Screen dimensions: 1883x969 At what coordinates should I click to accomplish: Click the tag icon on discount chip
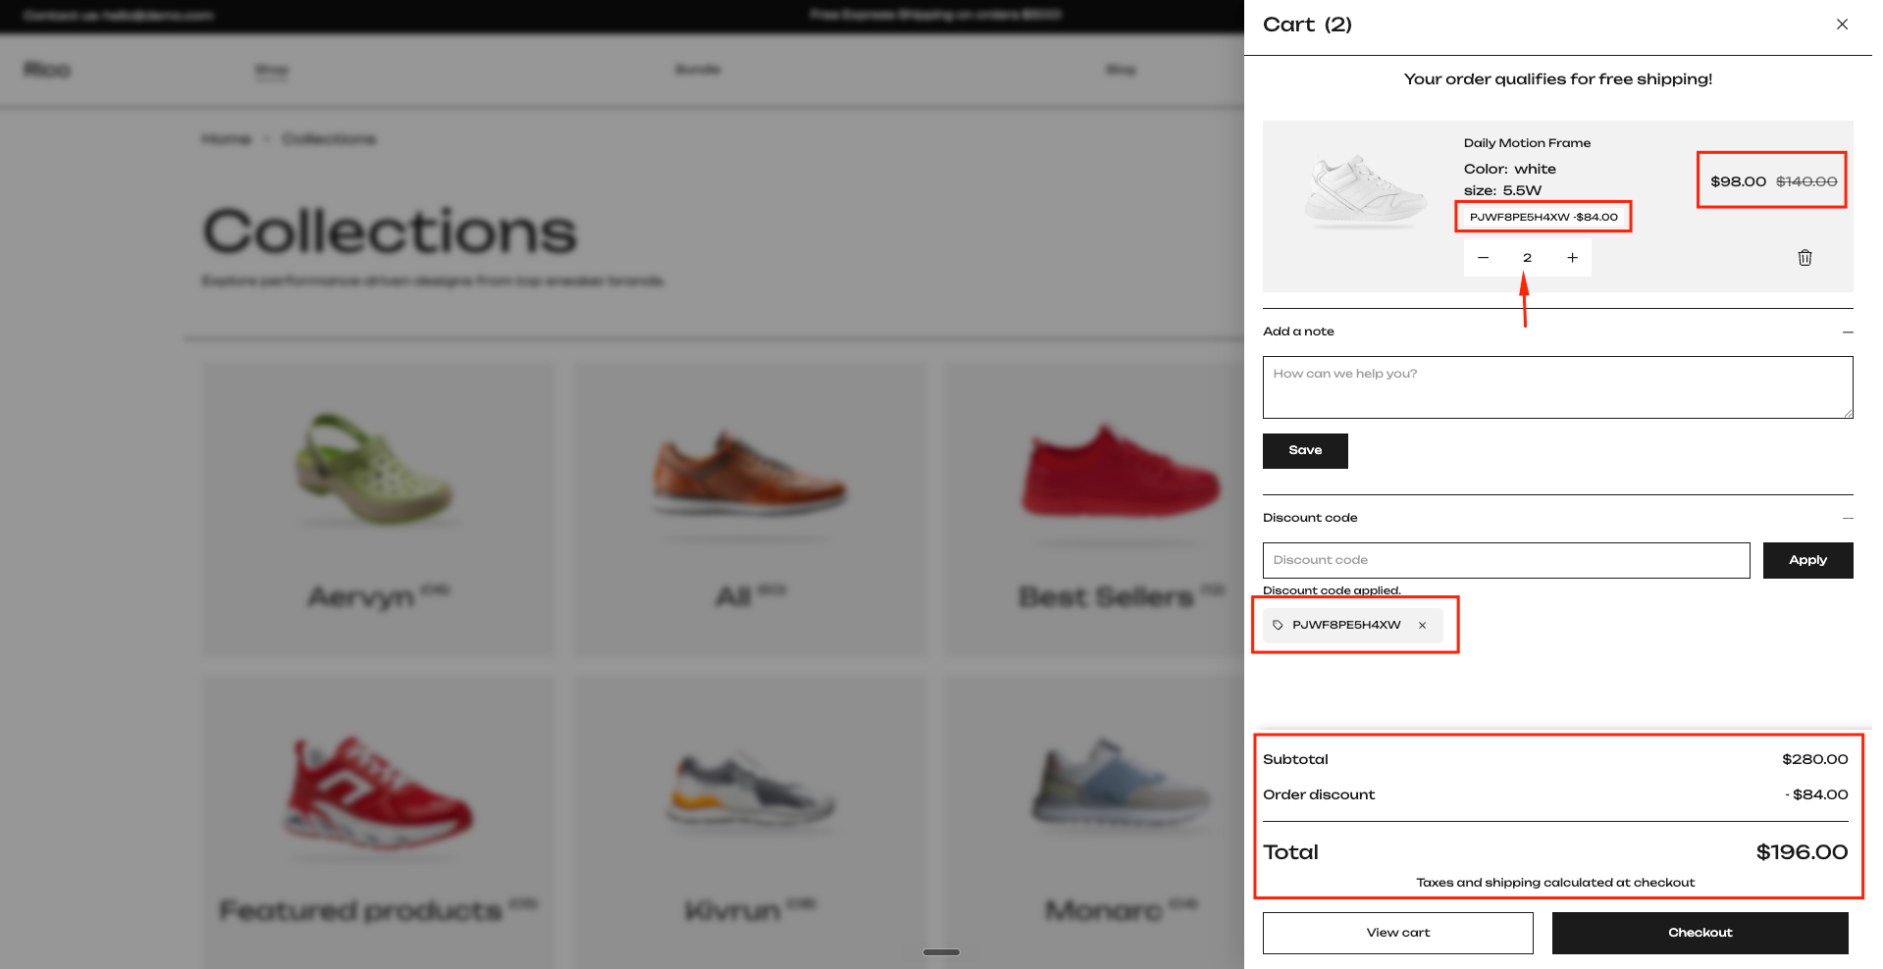pyautogui.click(x=1278, y=626)
